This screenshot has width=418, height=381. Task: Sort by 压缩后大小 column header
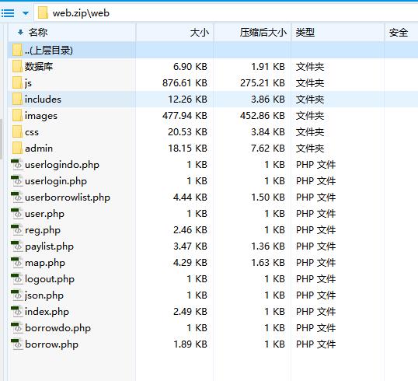click(x=253, y=33)
